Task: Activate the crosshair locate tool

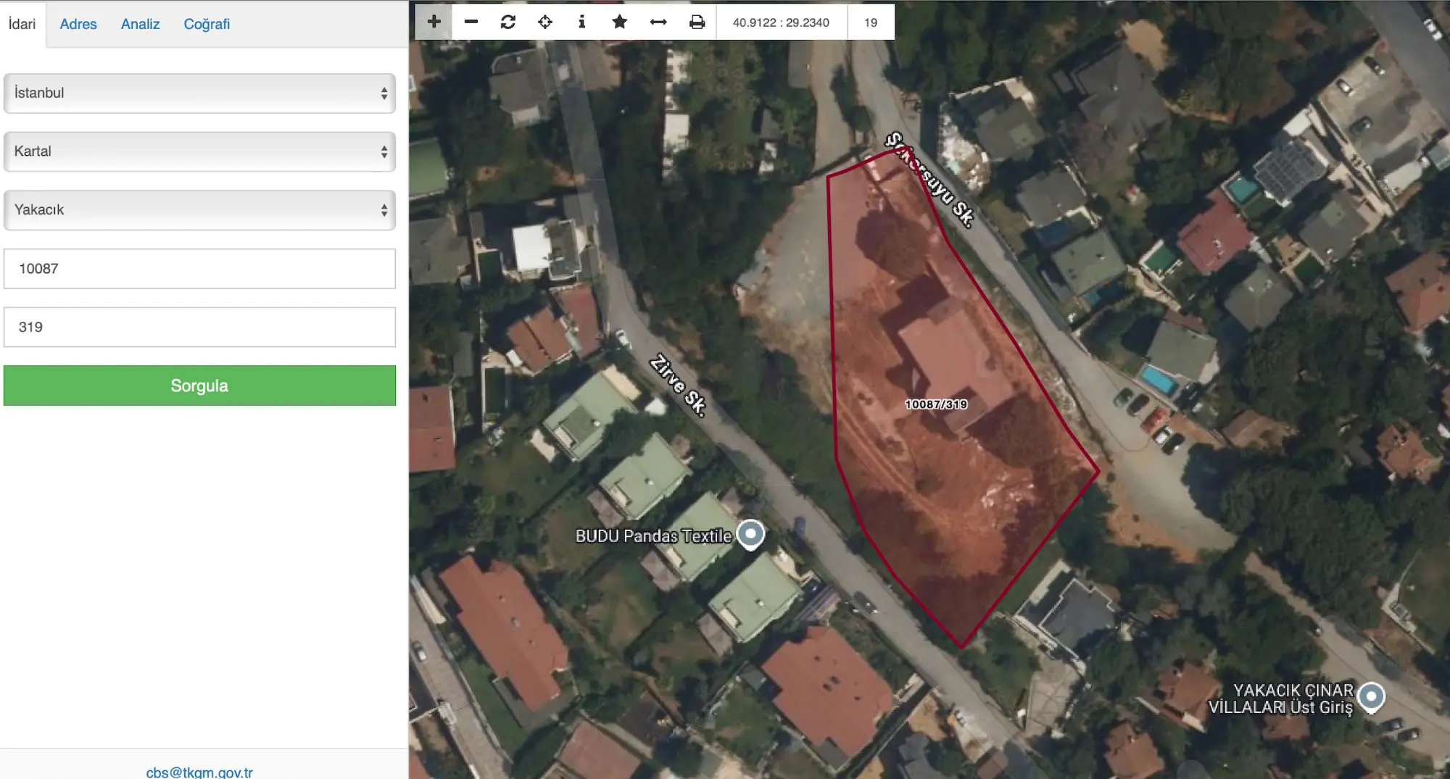Action: [545, 22]
